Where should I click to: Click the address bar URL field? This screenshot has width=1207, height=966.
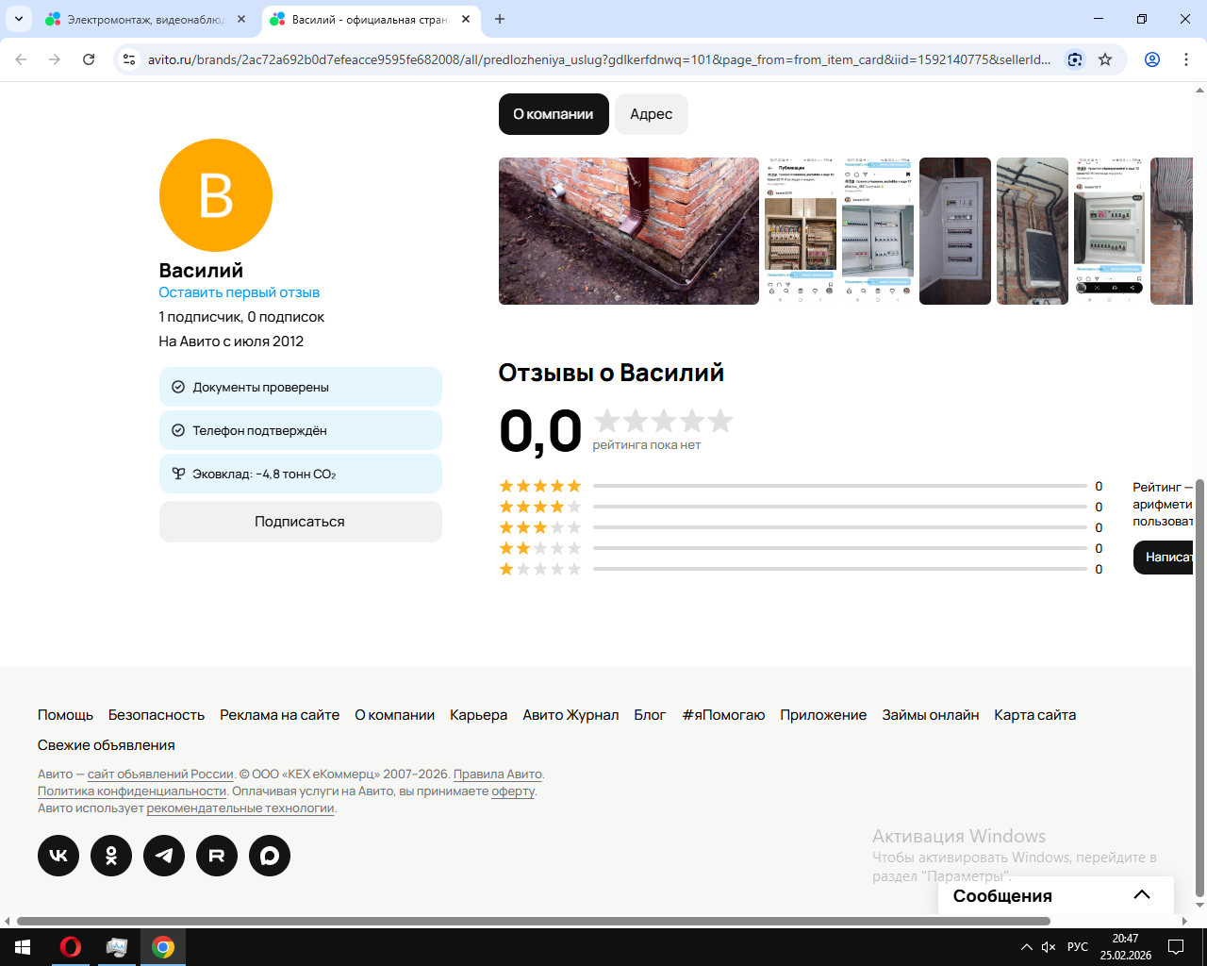coord(600,59)
